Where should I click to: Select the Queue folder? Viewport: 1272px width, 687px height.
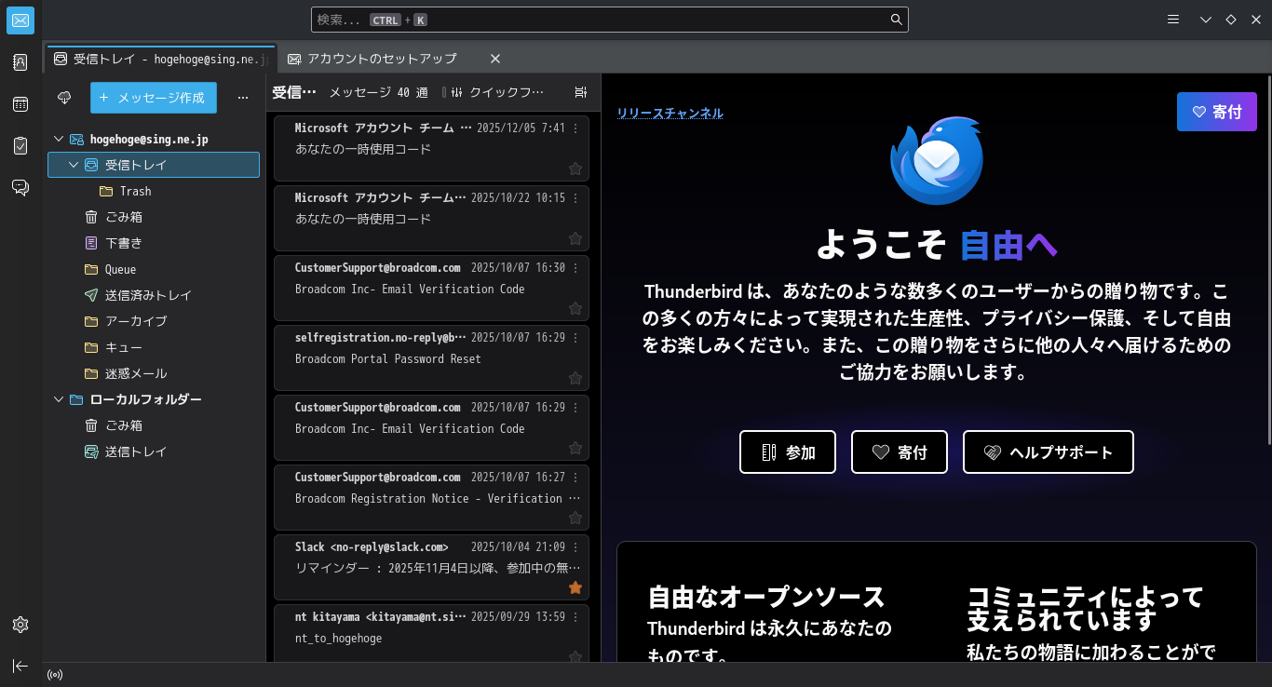point(154,269)
